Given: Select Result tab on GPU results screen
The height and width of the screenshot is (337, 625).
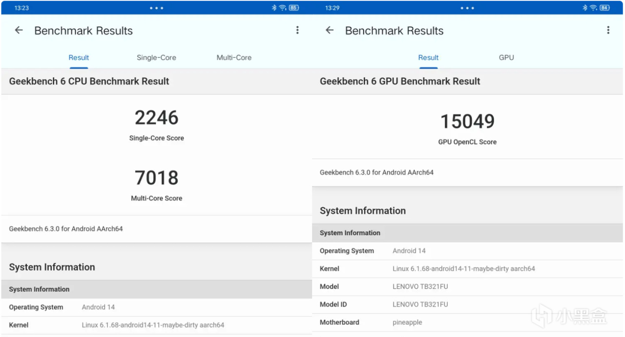Looking at the screenshot, I should [x=428, y=58].
